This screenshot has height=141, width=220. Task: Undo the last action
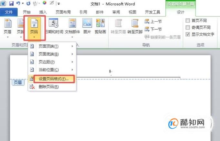click(18, 3)
